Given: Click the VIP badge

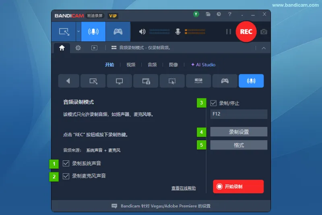Looking at the screenshot, I should tap(113, 16).
